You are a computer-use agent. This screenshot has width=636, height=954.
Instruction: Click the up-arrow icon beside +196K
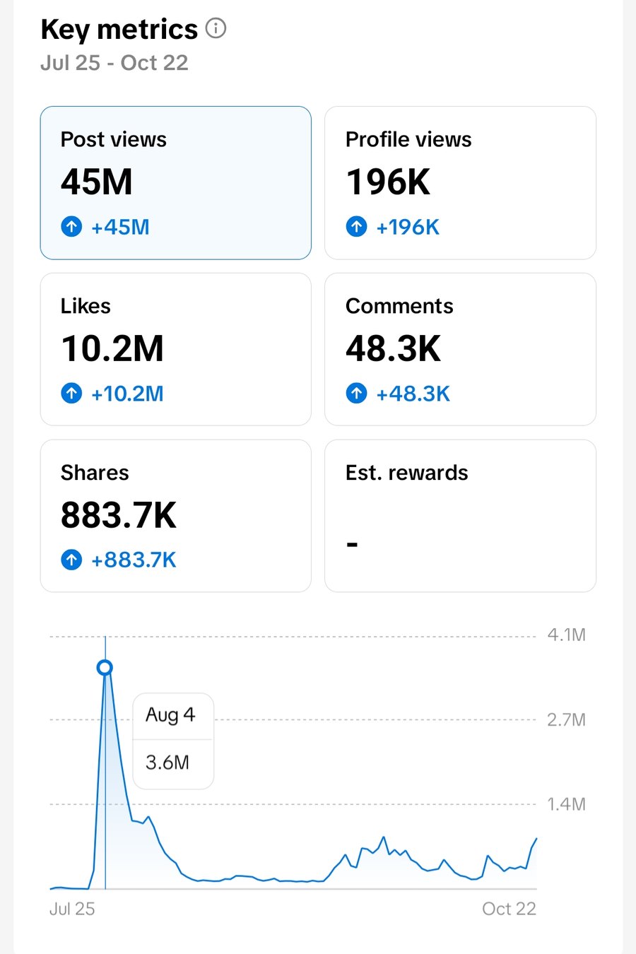tap(356, 227)
